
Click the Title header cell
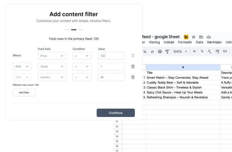coord(183,73)
